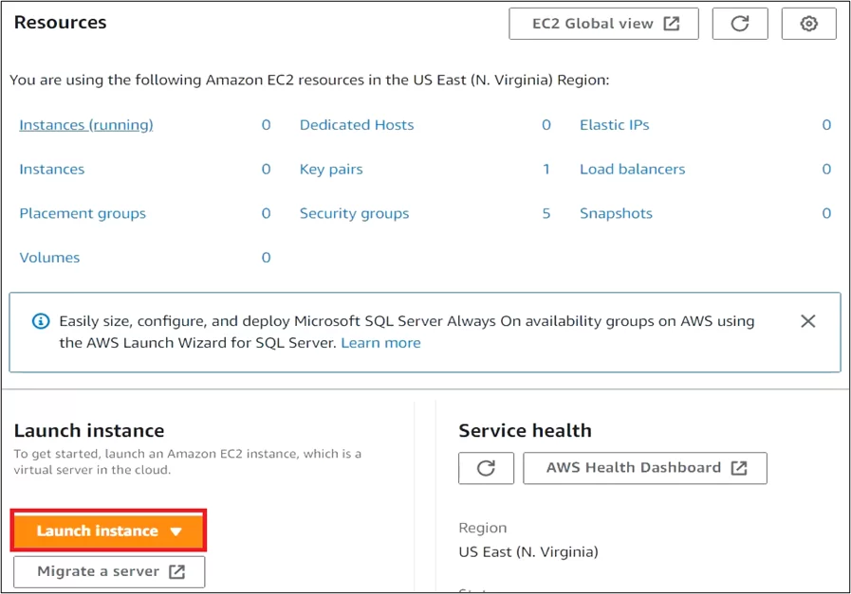The height and width of the screenshot is (594, 851).
Task: Refresh the Service health section
Action: click(486, 468)
